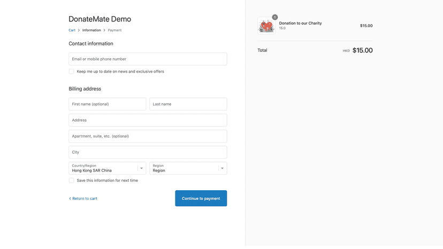Image resolution: width=443 pixels, height=249 pixels.
Task: Click the First name (optional) field
Action: [x=107, y=104]
